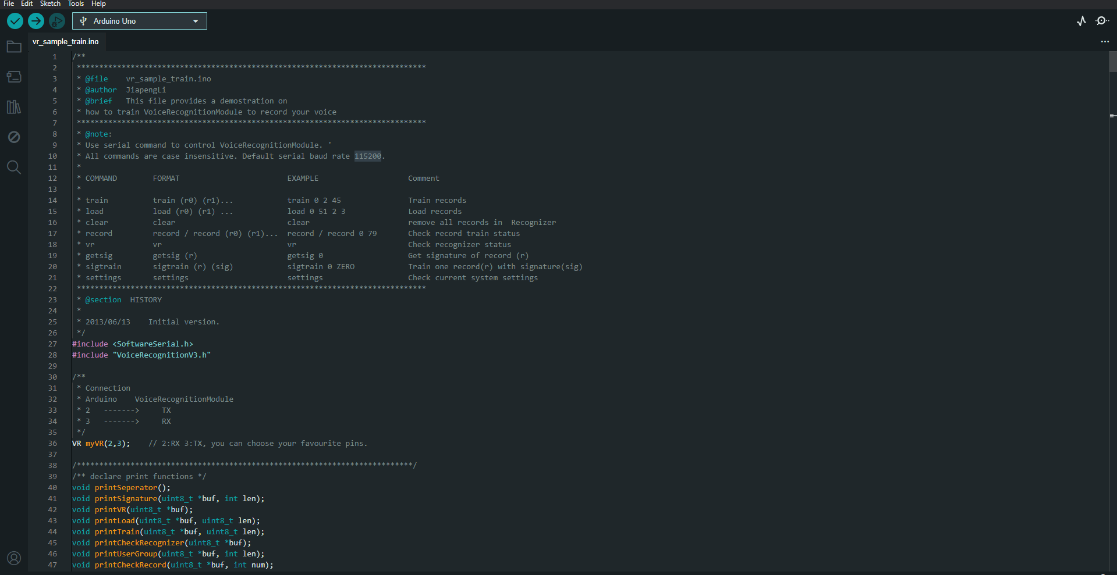Click the printCheckRecord function name
The image size is (1117, 575).
130,565
